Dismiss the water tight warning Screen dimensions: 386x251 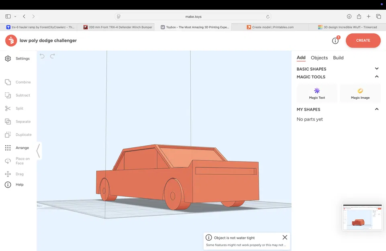point(285,237)
